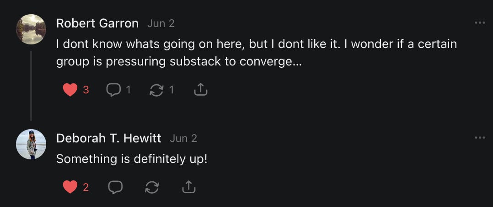Viewport: 493px width, 207px height.
Task: Open Robert Garron's profile name link
Action: [x=97, y=23]
